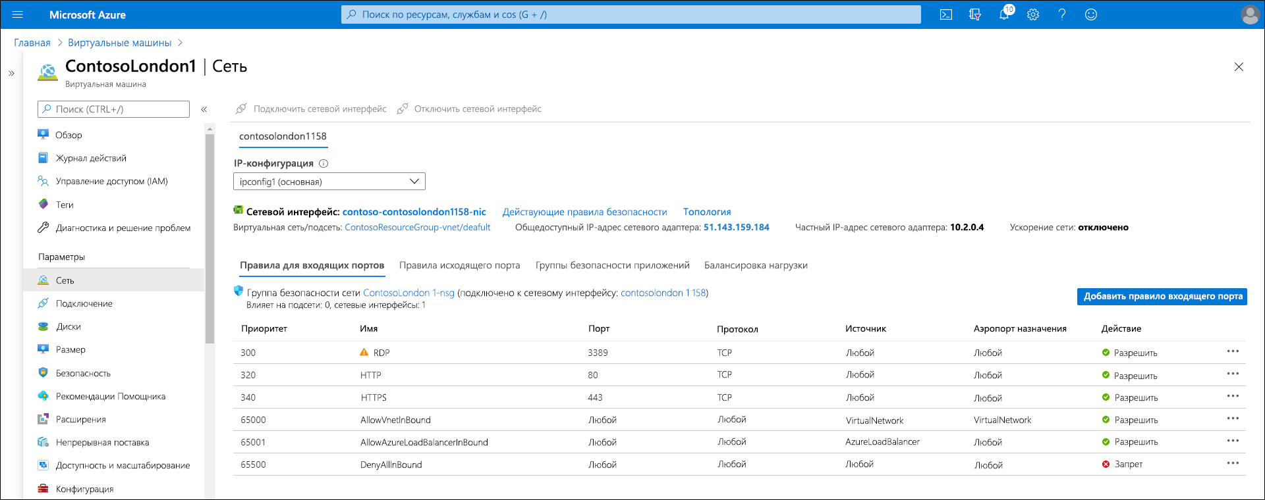Switch to the load balancing tab

point(756,265)
